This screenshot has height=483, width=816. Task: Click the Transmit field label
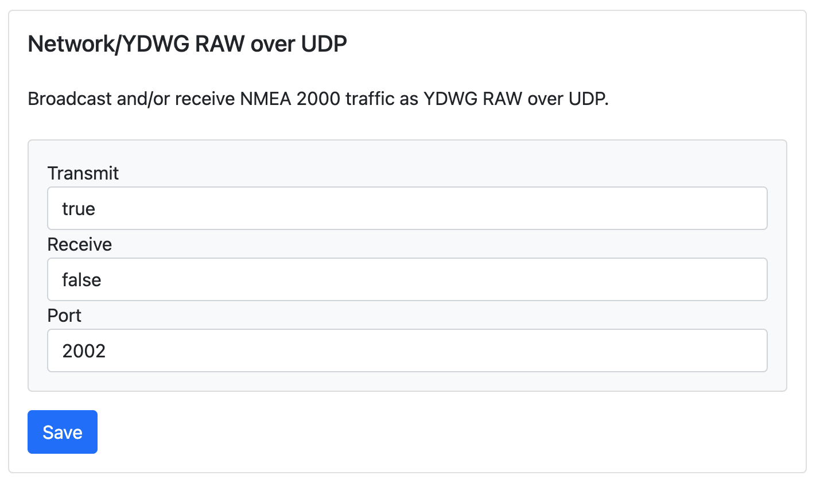coord(83,173)
